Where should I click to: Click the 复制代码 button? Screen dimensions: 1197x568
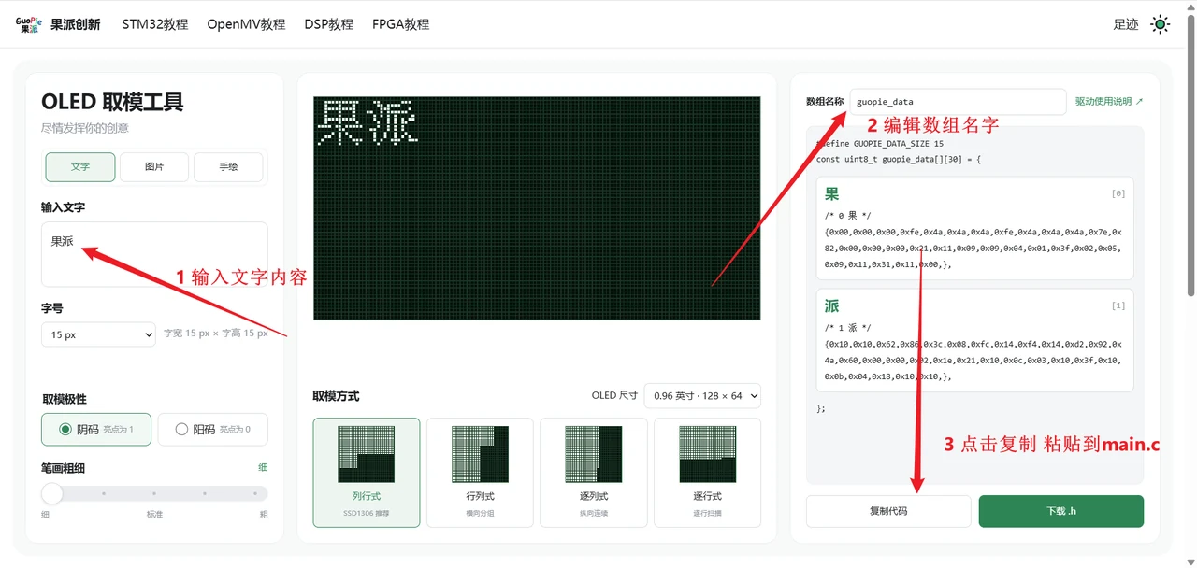click(888, 511)
